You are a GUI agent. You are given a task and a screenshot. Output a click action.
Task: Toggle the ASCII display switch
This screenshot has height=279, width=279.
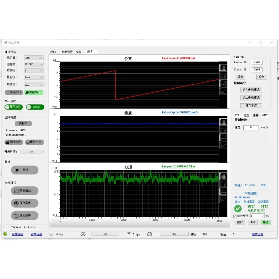click(35, 107)
